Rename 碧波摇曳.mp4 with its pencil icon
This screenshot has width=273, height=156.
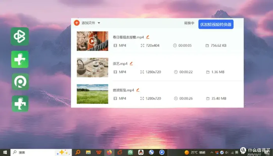pyautogui.click(x=138, y=90)
